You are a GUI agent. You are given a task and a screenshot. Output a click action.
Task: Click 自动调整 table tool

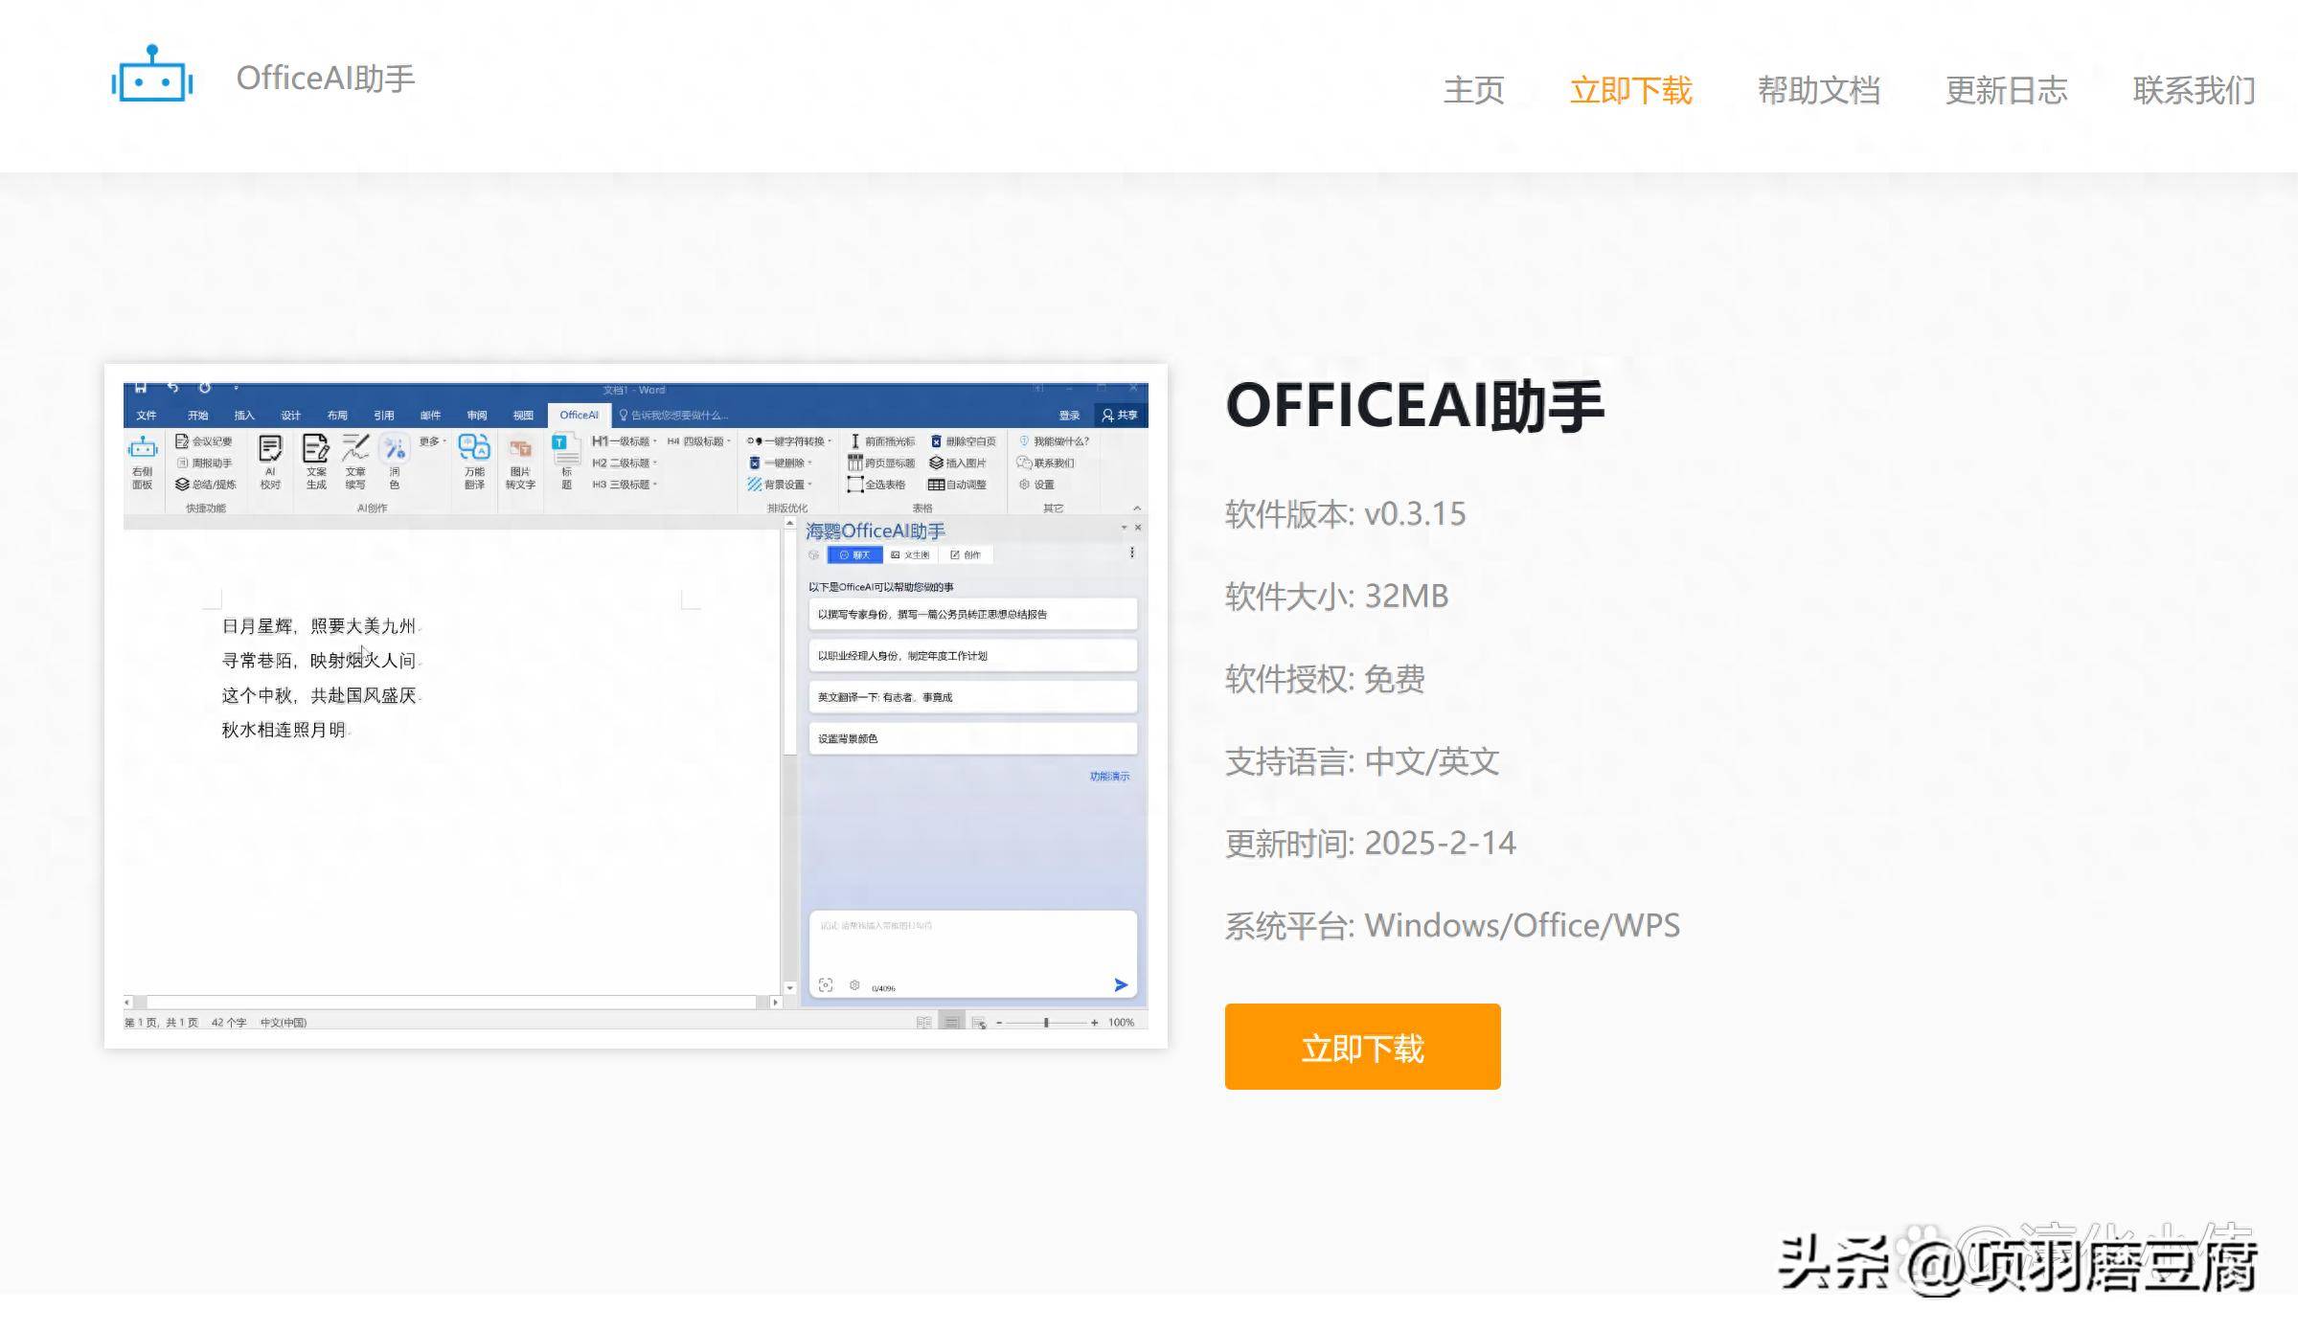point(958,485)
